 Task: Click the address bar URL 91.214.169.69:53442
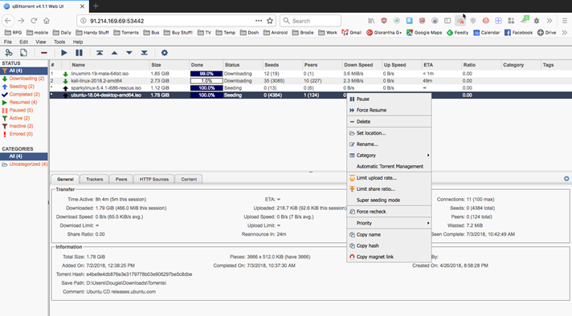pyautogui.click(x=117, y=21)
